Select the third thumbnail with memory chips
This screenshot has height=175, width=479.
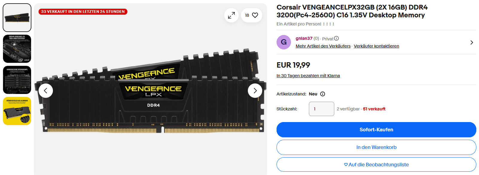[x=17, y=80]
